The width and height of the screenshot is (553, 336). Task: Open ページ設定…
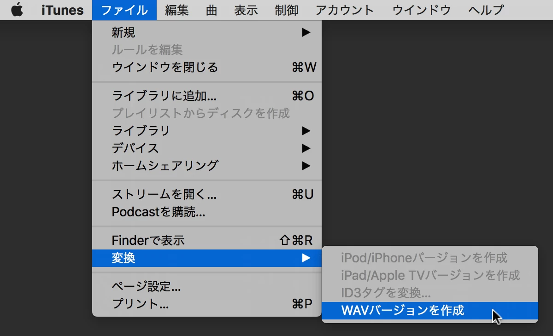pos(207,287)
